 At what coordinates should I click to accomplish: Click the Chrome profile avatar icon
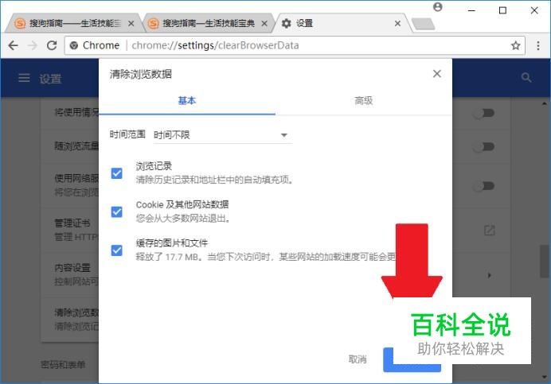coord(437,7)
